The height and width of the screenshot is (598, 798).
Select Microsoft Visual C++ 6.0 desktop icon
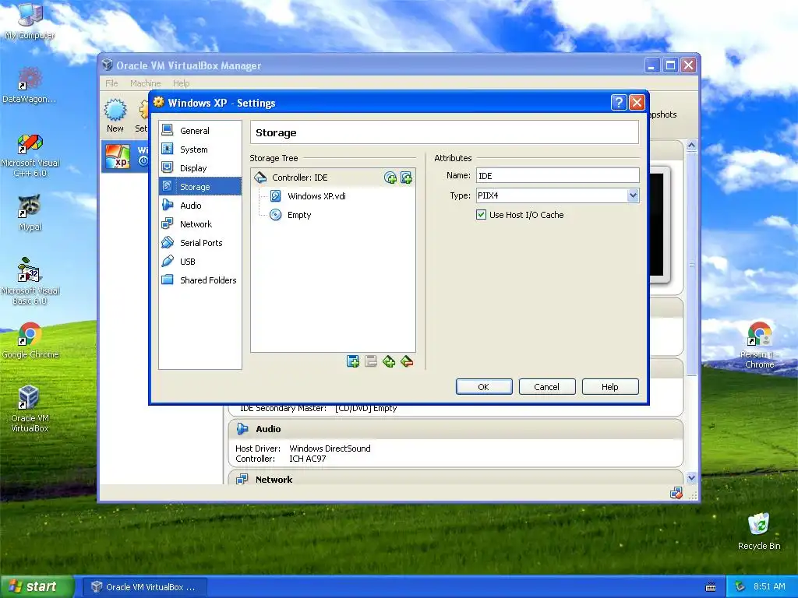(30, 156)
